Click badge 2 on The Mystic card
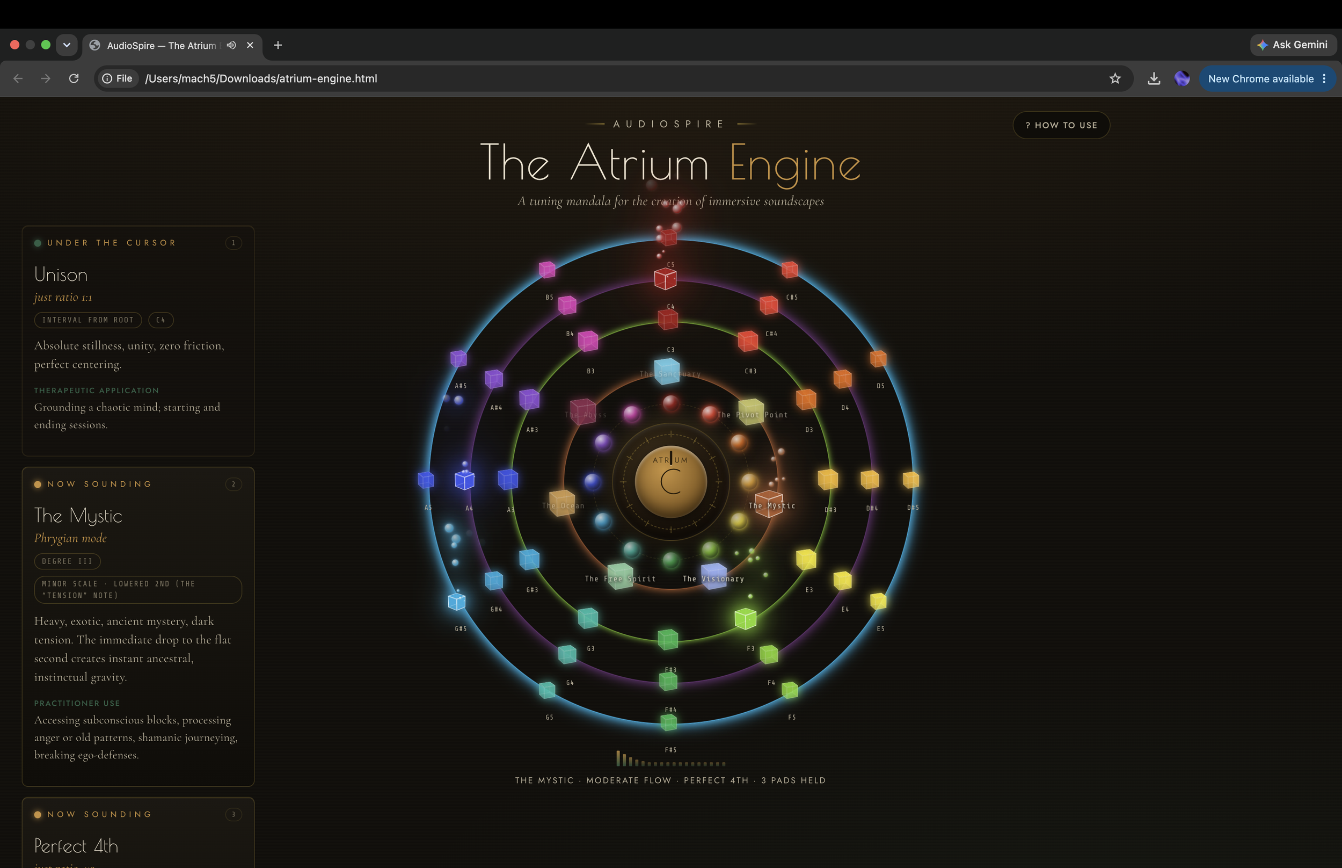 [x=234, y=484]
